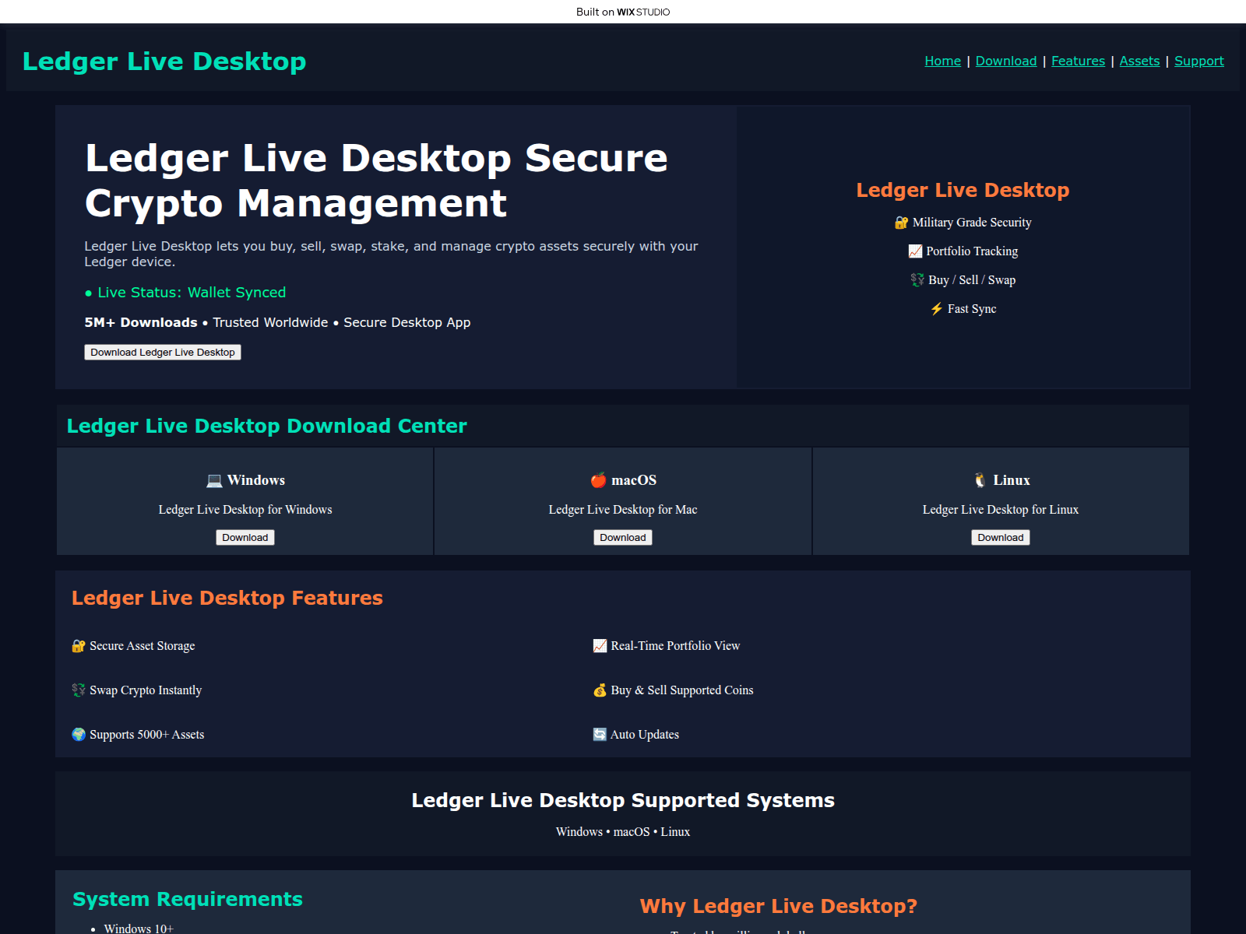Click the green Live Status dot
Screen dimensions: 1246x934
tap(88, 293)
